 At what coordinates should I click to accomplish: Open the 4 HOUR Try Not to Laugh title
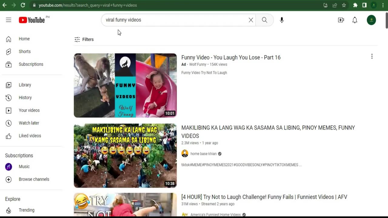(x=264, y=197)
